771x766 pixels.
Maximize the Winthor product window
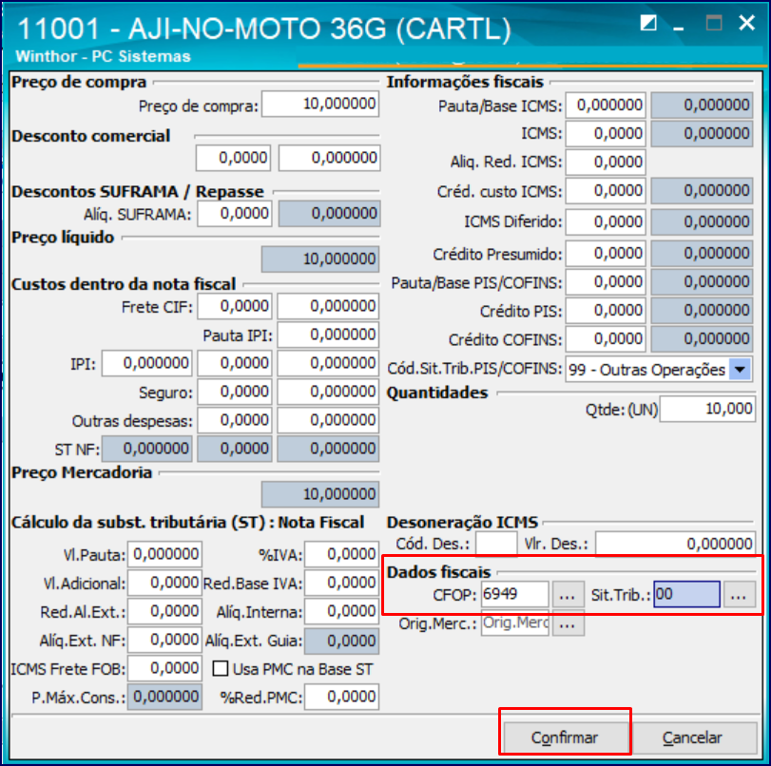tap(714, 23)
